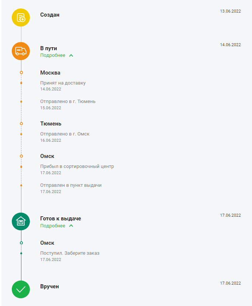This screenshot has width=252, height=306.
Task: Click the Москва timeline circle marker
Action: 21,73
